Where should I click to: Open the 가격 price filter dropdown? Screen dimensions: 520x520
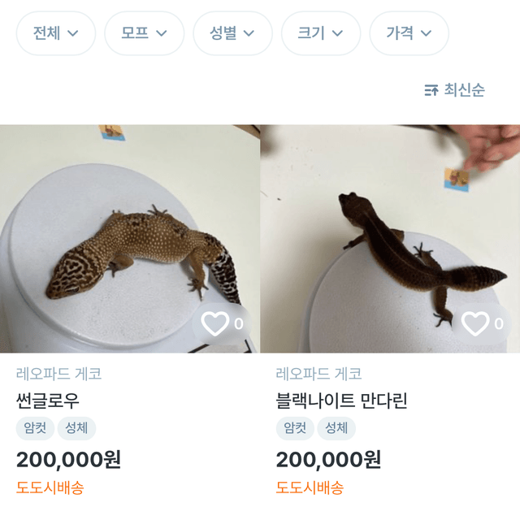[x=409, y=33]
